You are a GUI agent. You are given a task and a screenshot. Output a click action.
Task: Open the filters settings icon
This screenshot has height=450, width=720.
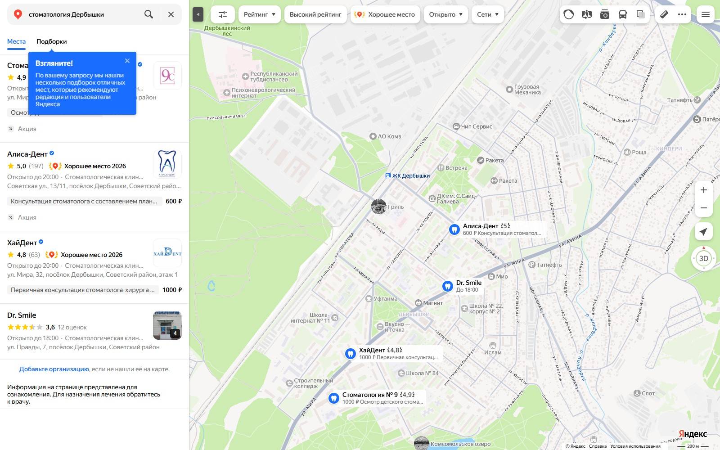223,14
